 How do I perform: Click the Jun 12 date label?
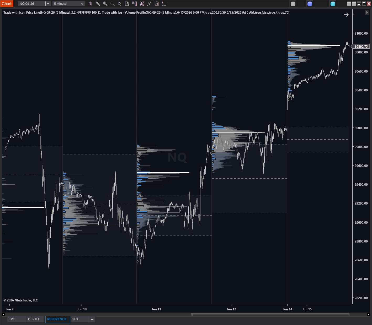point(231,309)
